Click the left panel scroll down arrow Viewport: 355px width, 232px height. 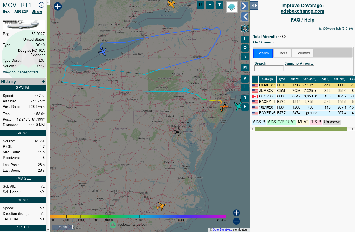(x=48, y=229)
